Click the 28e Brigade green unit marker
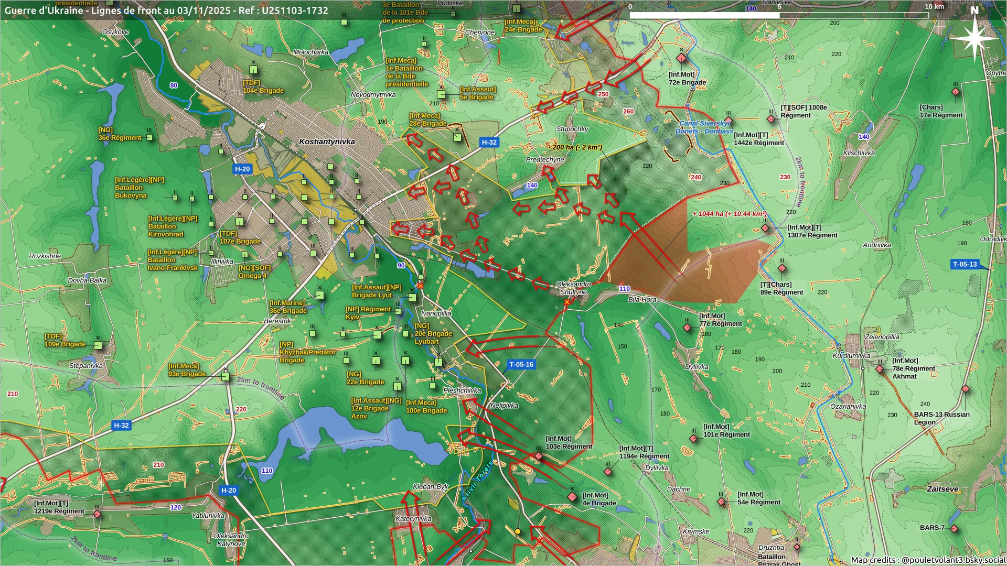 tap(457, 137)
